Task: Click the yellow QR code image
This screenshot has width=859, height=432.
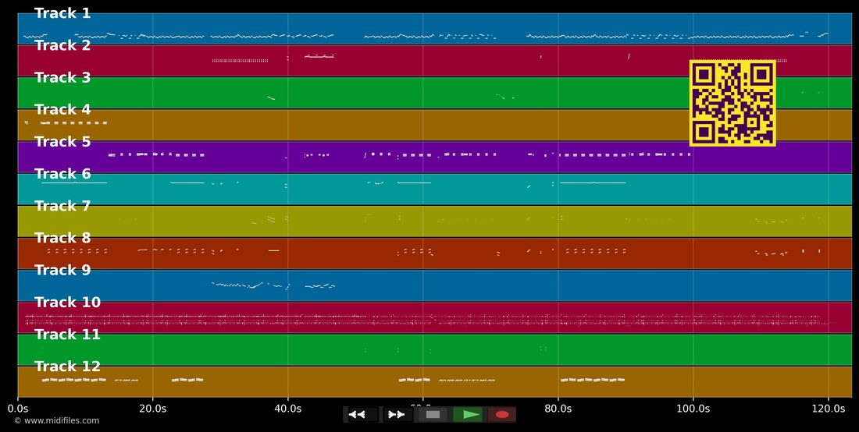Action: (x=732, y=104)
